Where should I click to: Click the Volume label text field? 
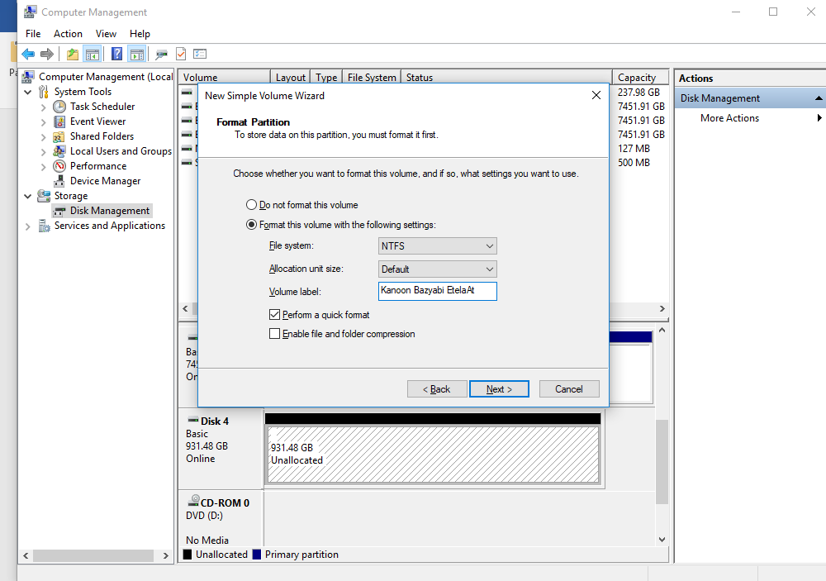(x=437, y=291)
